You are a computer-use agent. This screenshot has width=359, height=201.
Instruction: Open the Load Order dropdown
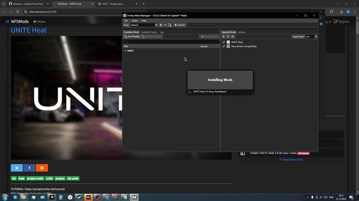point(311,36)
